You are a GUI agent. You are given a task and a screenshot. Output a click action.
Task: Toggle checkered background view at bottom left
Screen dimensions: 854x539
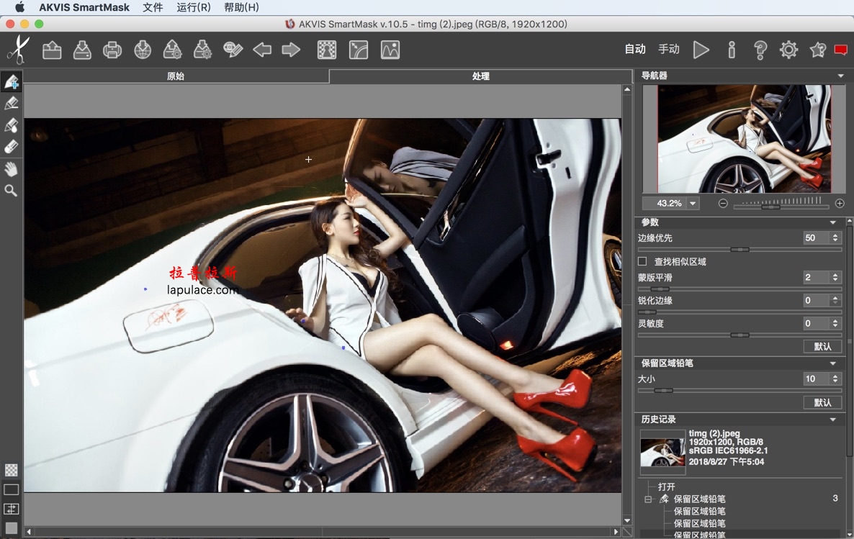tap(11, 469)
